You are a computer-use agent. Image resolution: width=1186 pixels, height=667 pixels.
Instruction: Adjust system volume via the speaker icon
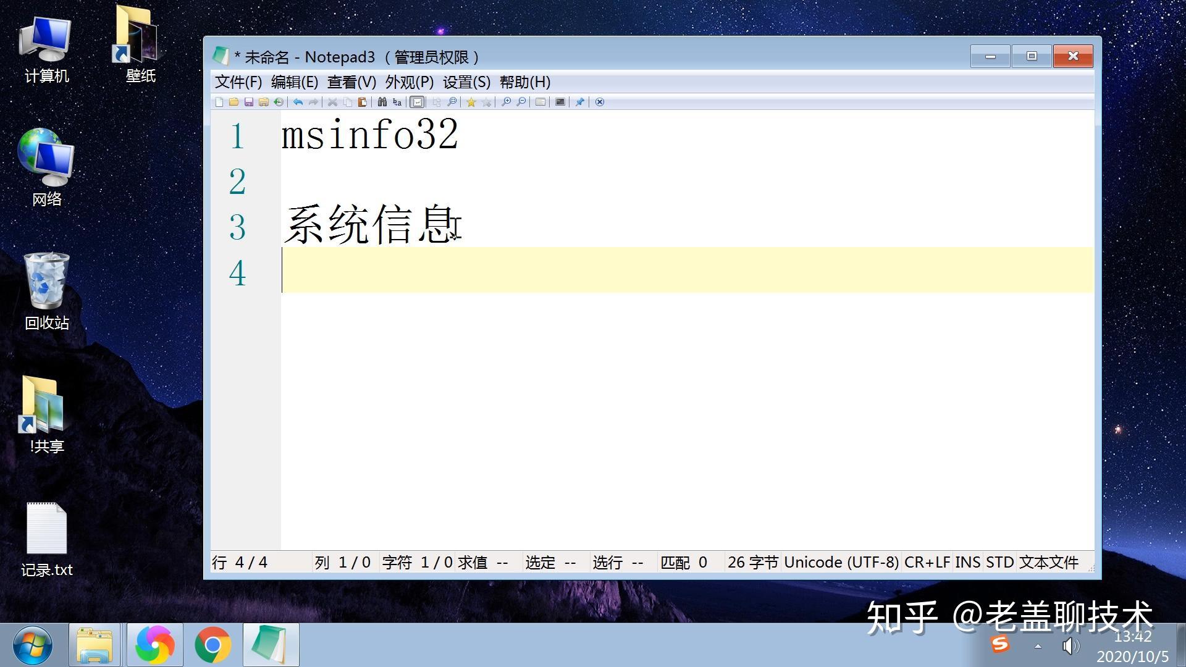coord(1070,646)
